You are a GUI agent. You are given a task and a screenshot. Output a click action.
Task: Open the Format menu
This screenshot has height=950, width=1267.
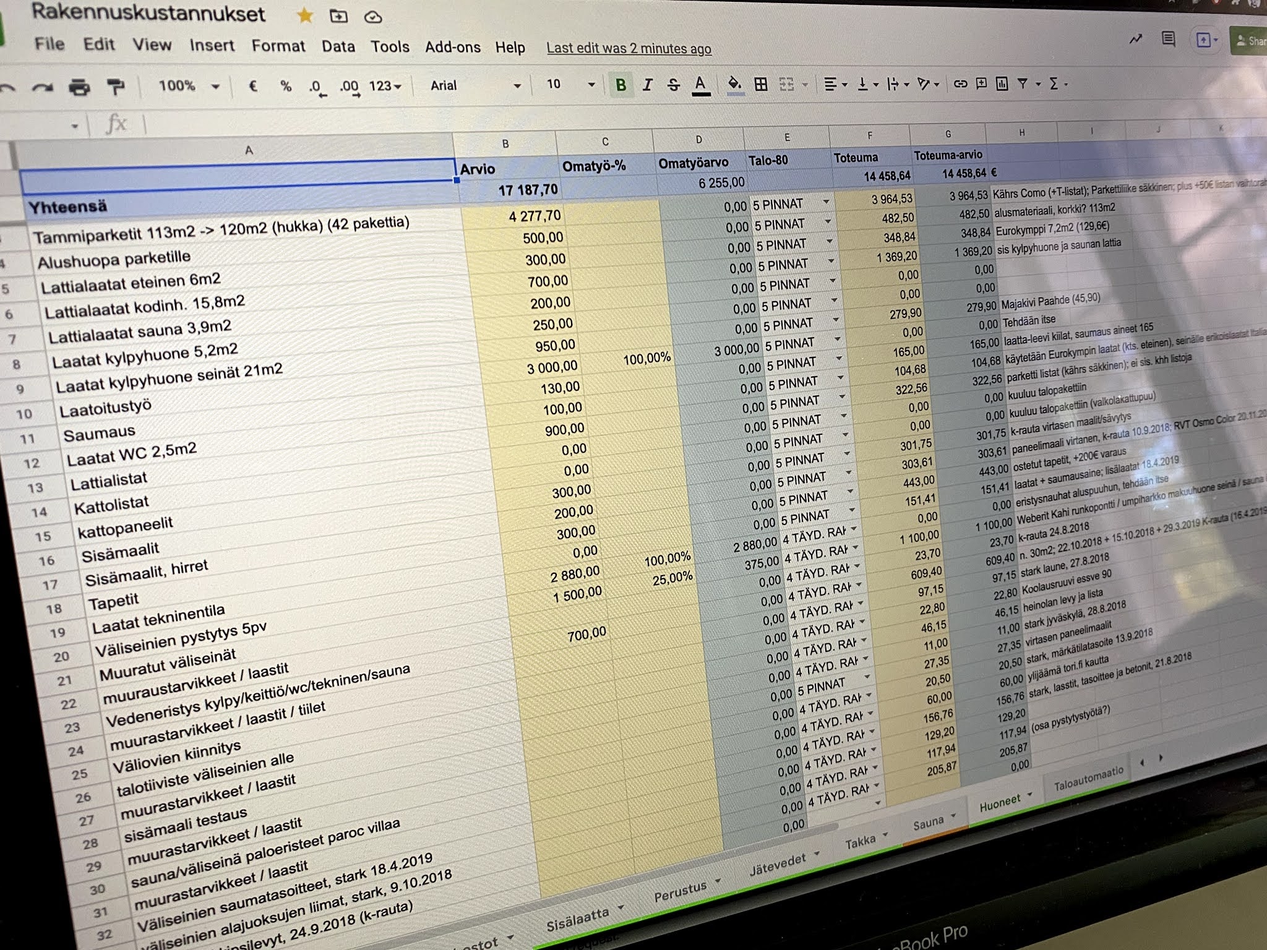click(278, 46)
